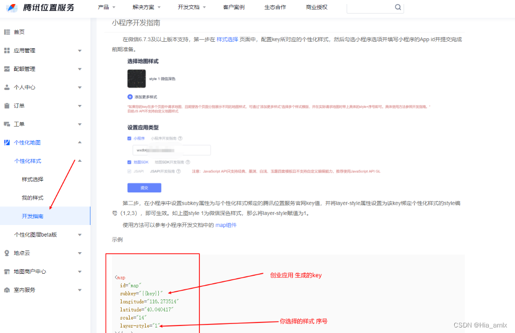Expand the 个性化图层beta版 arrow
Viewport: 515px width, 333px height.
pyautogui.click(x=79, y=235)
